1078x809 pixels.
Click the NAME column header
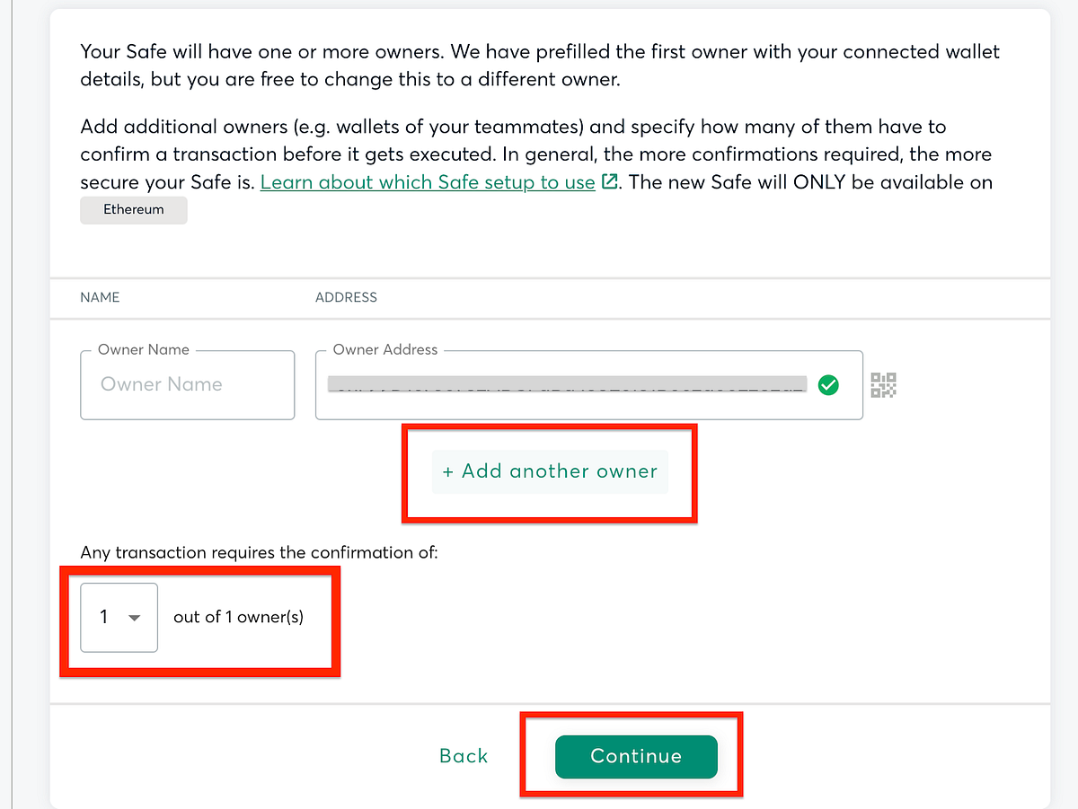[100, 297]
